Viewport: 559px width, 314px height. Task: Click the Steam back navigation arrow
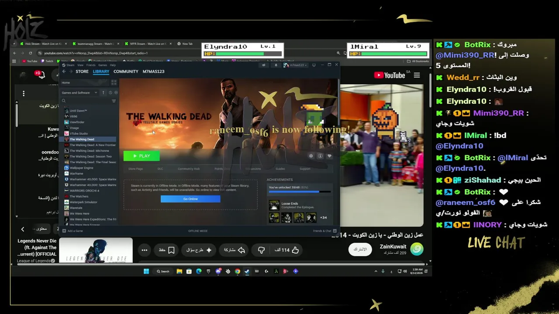[64, 72]
